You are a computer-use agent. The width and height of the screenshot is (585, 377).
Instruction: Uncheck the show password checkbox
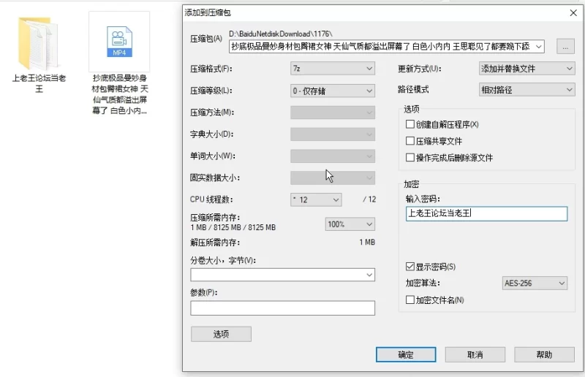410,266
